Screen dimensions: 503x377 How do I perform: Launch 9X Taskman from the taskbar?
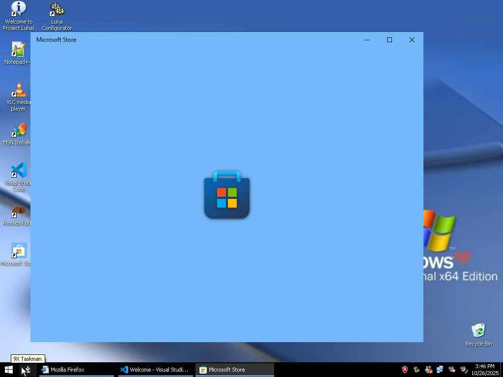tap(27, 370)
